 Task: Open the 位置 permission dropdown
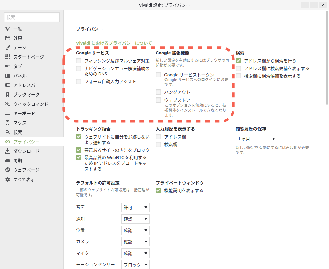pyautogui.click(x=135, y=230)
